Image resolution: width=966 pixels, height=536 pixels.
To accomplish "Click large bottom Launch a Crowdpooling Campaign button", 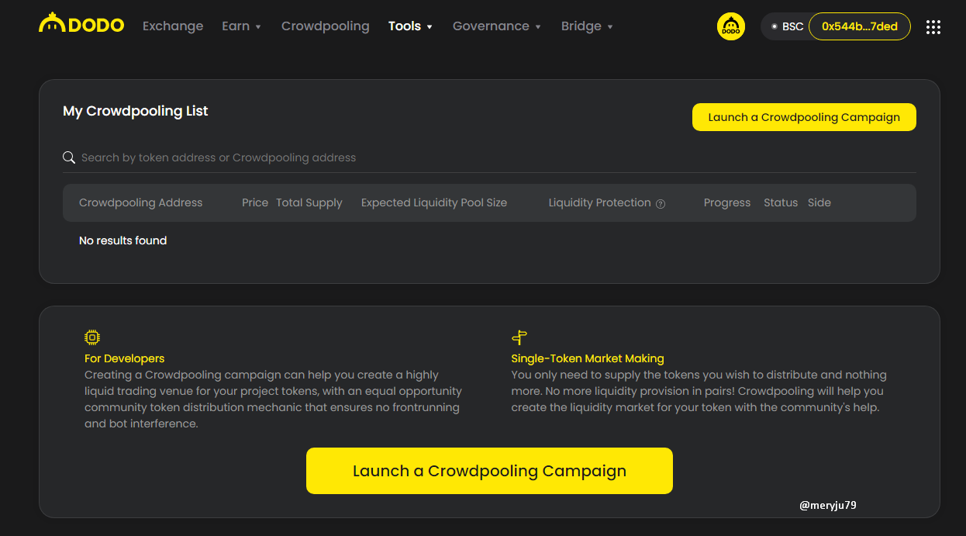I will 489,471.
